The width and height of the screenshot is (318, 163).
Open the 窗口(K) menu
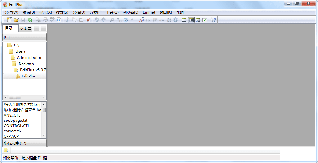pos(165,12)
